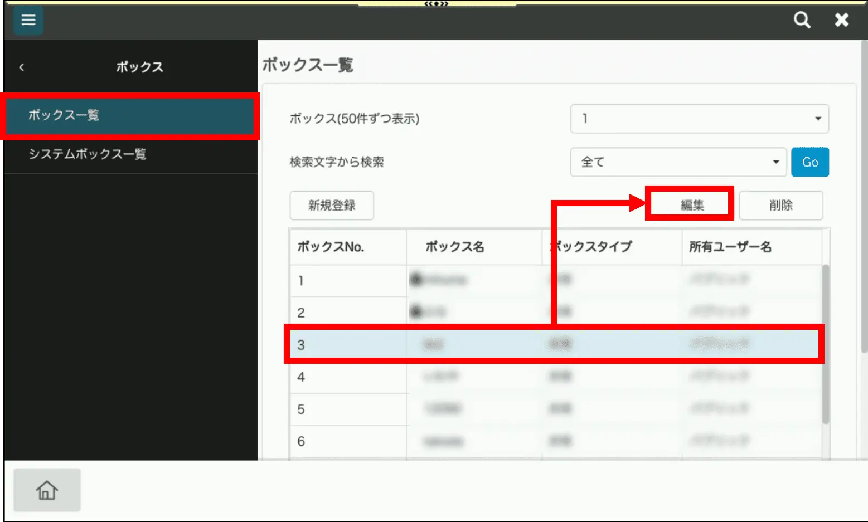Select box row number 1
Viewport: 868px width, 522px height.
click(x=555, y=280)
